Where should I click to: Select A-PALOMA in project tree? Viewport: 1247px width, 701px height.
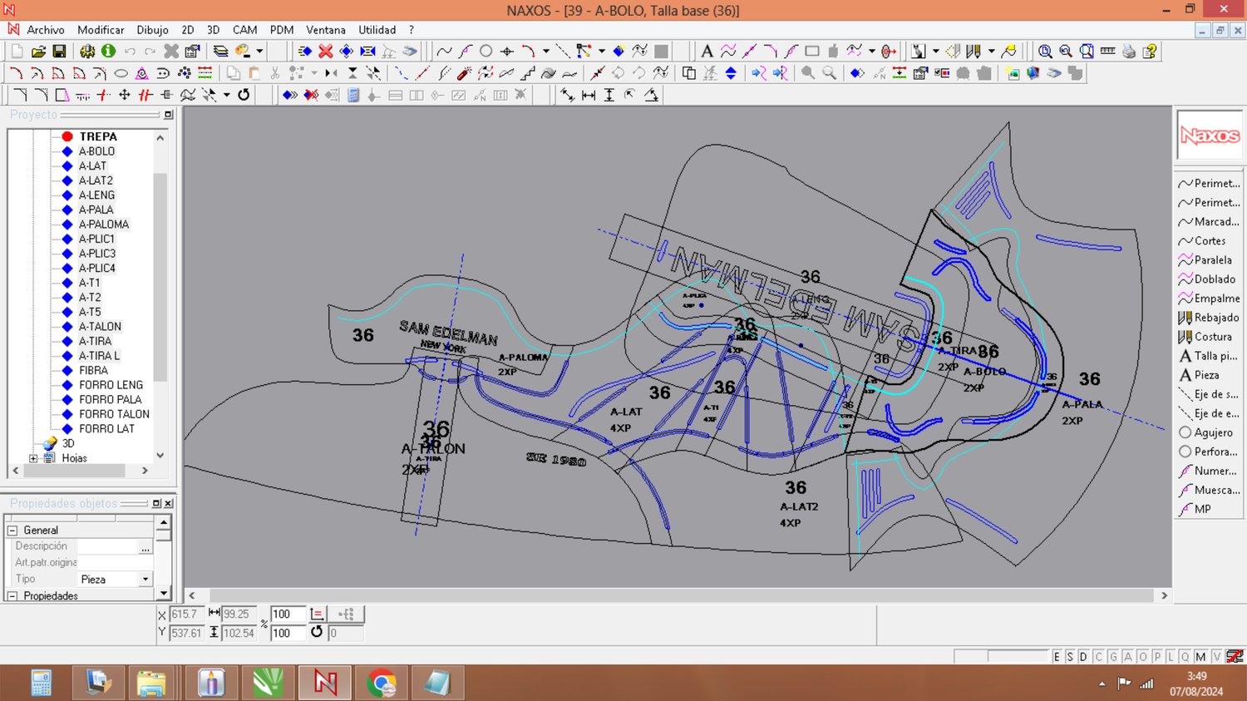pos(104,225)
